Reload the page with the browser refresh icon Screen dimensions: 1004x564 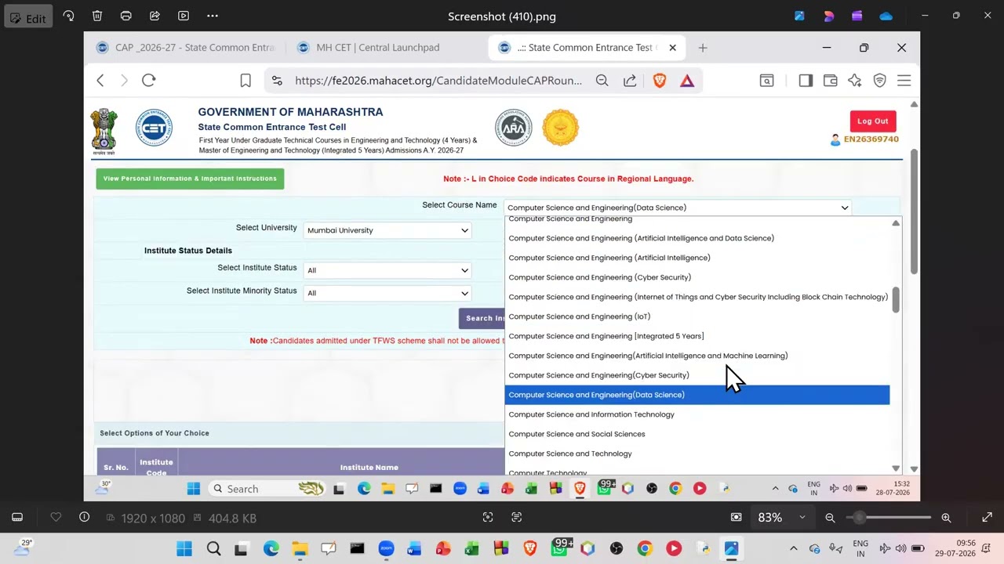coord(149,81)
